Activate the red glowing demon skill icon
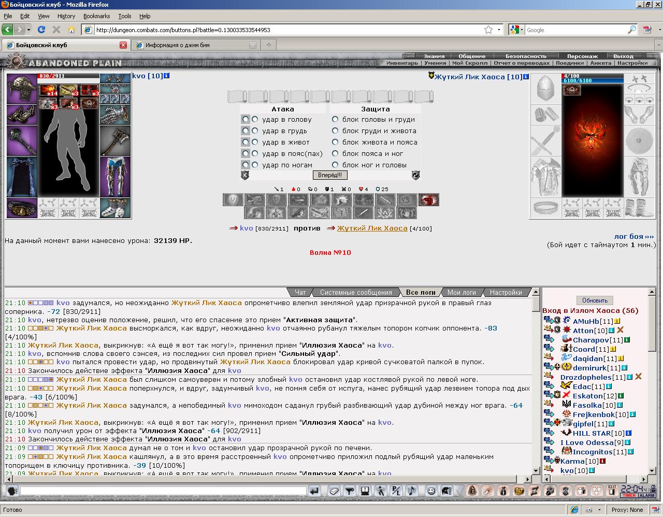 [x=428, y=199]
